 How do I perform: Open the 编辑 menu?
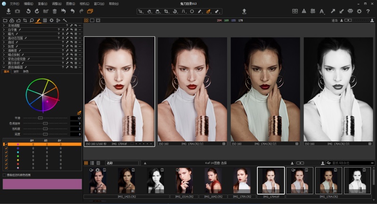29,4
